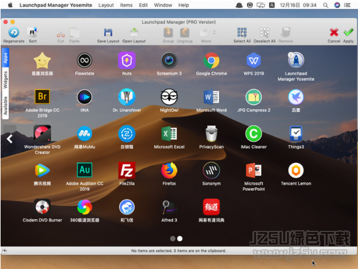
Task: Click the Spotlight search icon in menu bar
Action: click(326, 5)
